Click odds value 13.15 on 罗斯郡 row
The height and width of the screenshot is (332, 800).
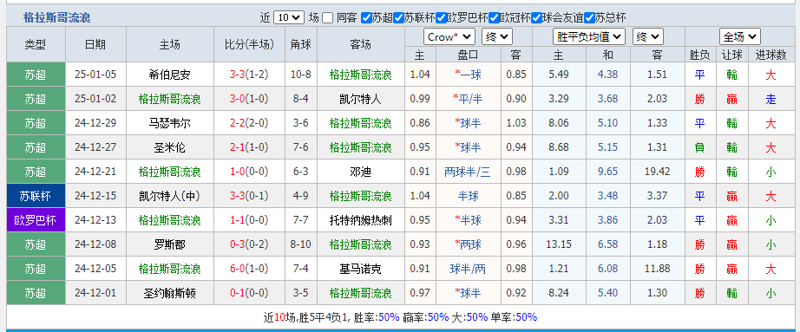pos(558,244)
